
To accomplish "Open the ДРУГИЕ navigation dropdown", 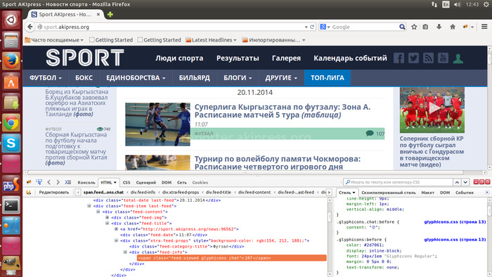I will click(281, 78).
